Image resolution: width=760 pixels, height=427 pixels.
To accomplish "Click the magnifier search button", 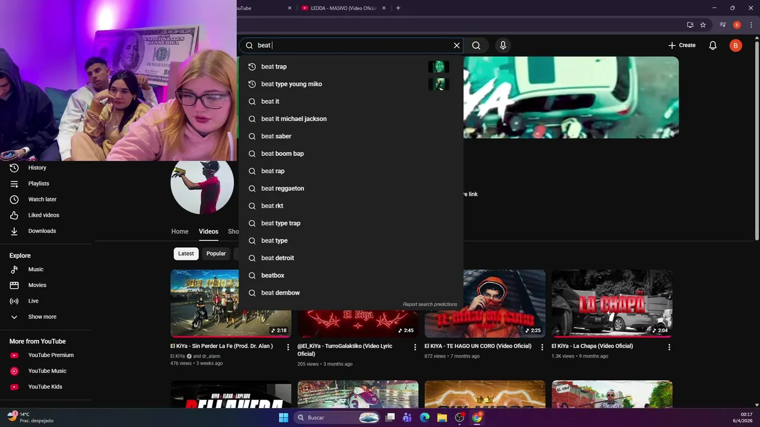I will click(476, 45).
